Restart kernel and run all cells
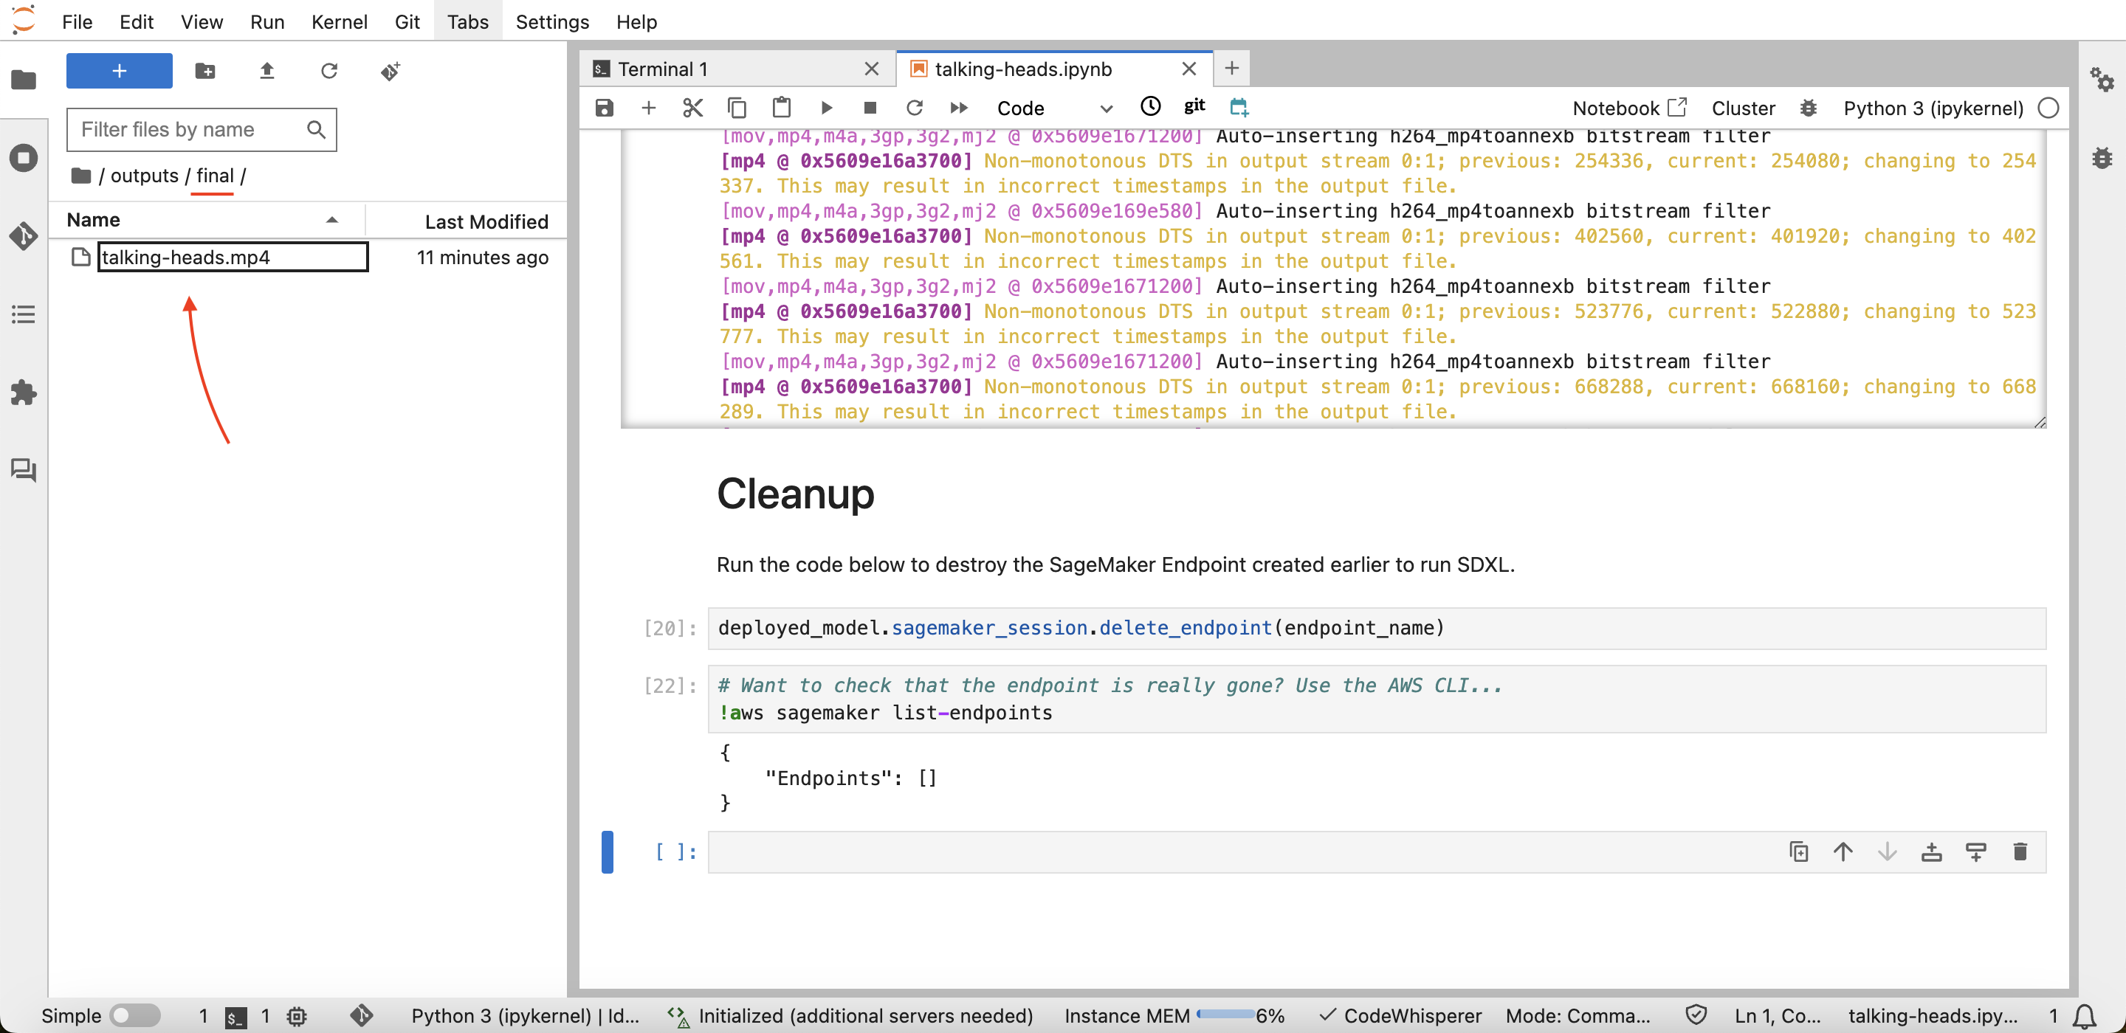This screenshot has height=1033, width=2126. tap(958, 108)
